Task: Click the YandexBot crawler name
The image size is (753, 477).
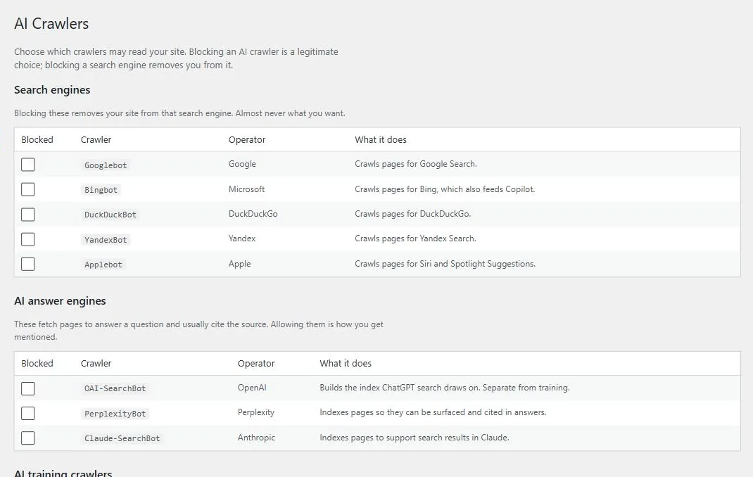Action: pos(106,239)
